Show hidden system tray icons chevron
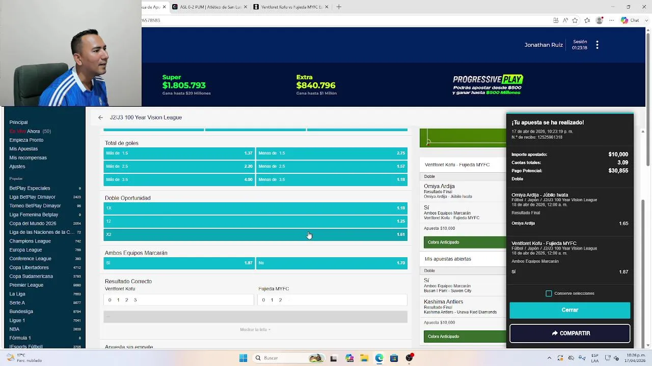This screenshot has height=366, width=652. (x=549, y=358)
